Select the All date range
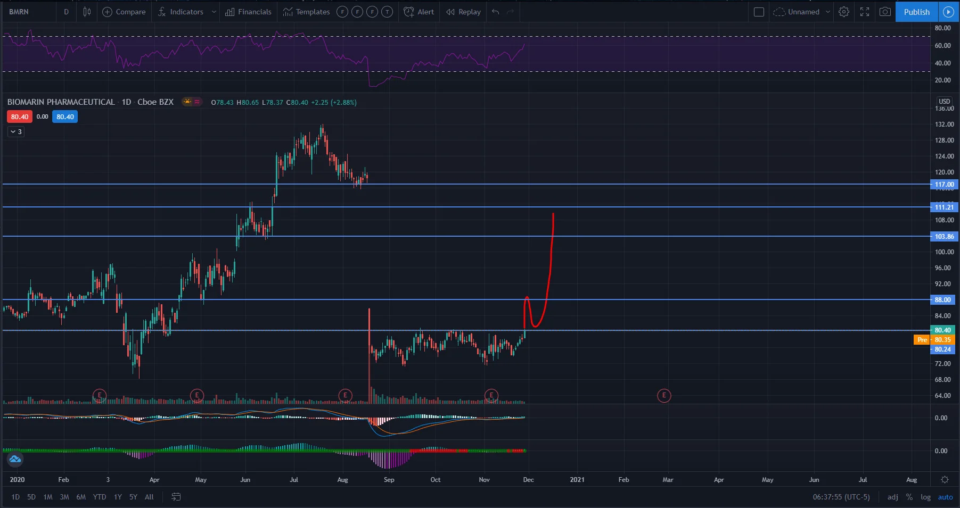Viewport: 960px width, 508px height. 149,497
